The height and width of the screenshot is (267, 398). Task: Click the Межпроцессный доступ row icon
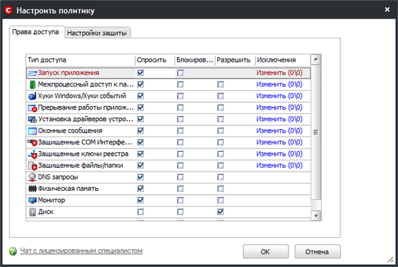pyautogui.click(x=33, y=85)
